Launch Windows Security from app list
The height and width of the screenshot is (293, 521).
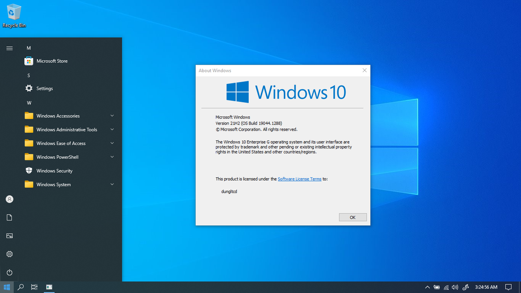pos(69,171)
